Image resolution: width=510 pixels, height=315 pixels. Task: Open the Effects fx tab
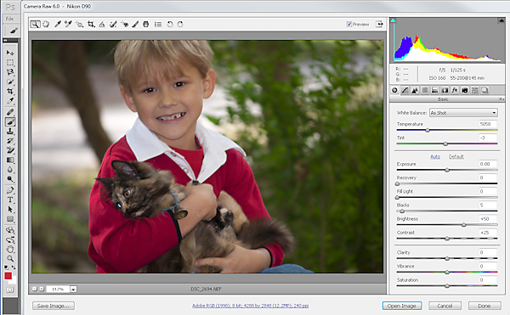pyautogui.click(x=455, y=90)
